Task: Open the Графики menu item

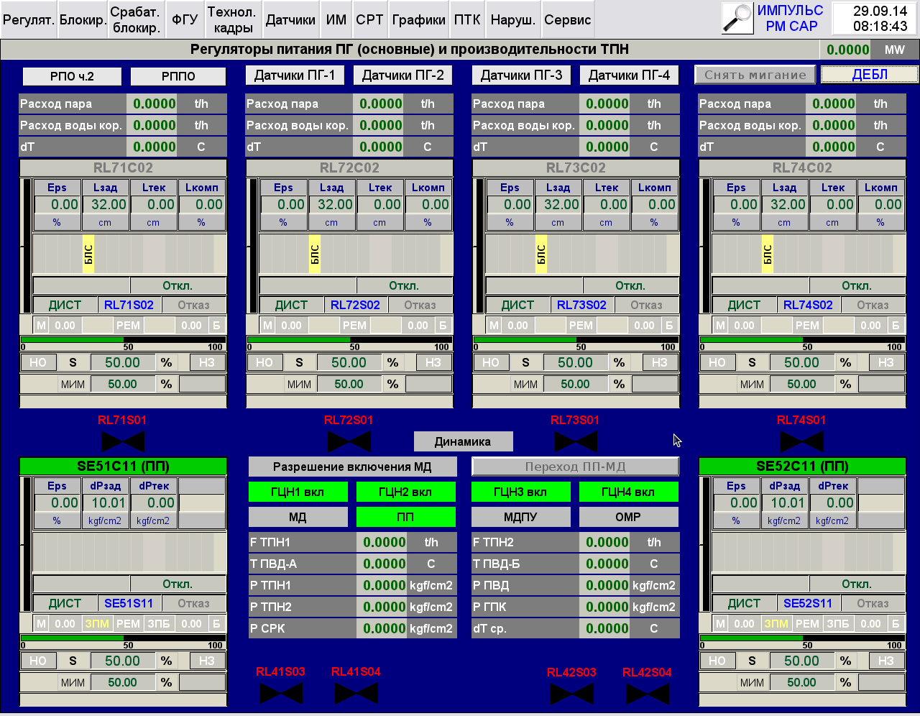Action: [419, 20]
